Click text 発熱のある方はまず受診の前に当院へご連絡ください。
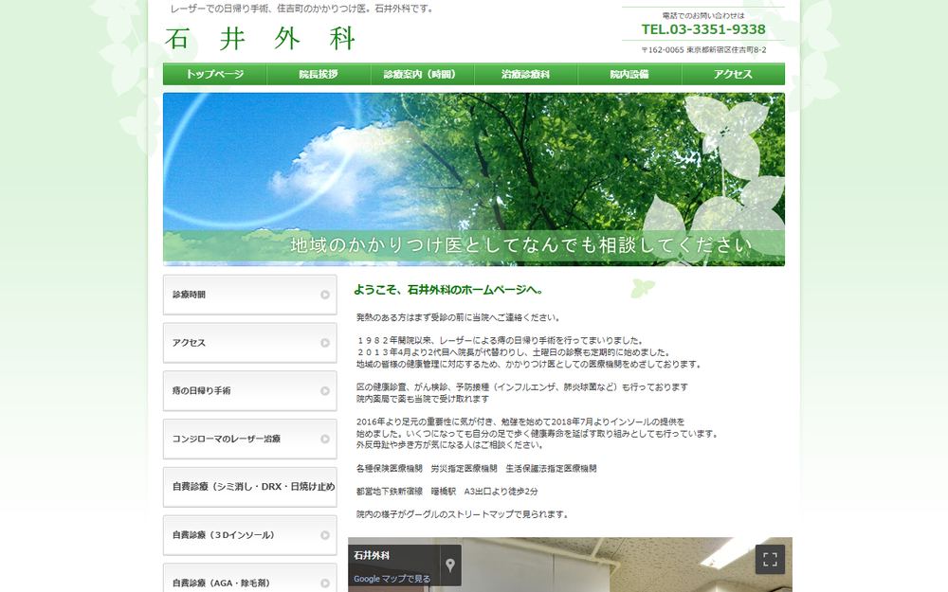This screenshot has height=592, width=948. click(459, 317)
